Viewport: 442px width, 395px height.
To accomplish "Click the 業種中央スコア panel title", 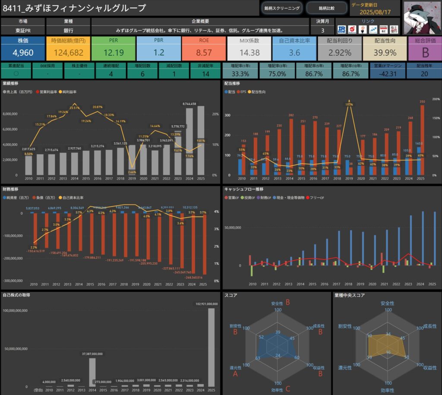I will (x=350, y=295).
